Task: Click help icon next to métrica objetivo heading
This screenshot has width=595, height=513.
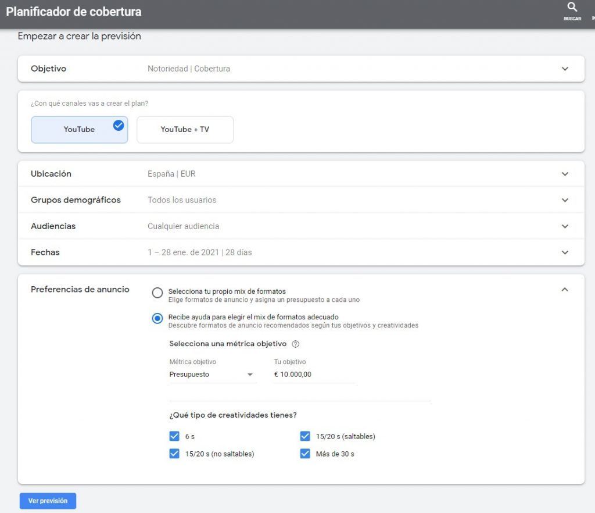Action: pos(295,344)
